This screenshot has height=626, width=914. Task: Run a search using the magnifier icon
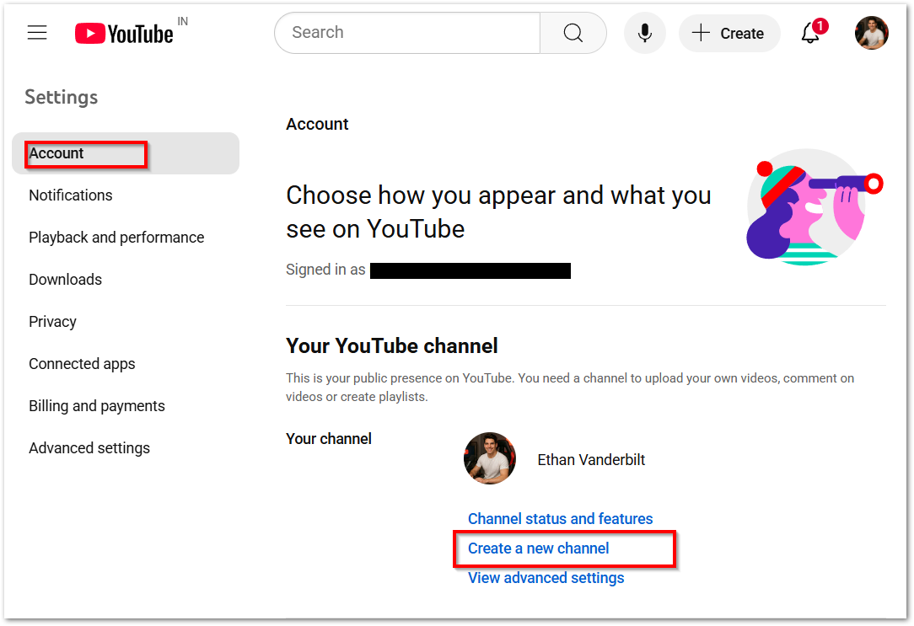pyautogui.click(x=573, y=33)
